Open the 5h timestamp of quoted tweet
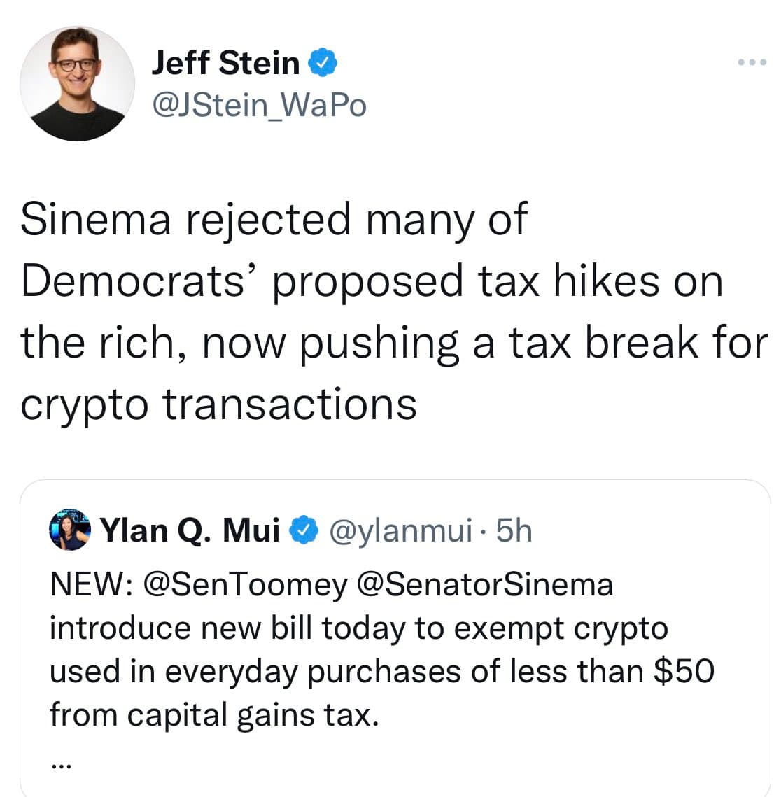The image size is (781, 797). coord(514,530)
